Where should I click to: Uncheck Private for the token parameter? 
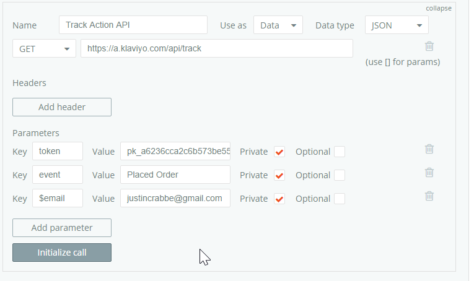279,152
